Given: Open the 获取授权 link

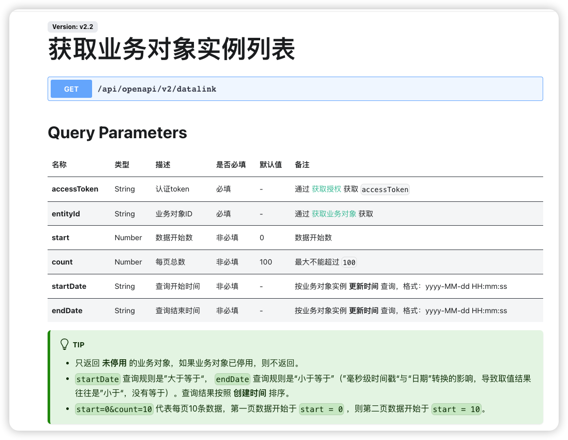Looking at the screenshot, I should [x=326, y=189].
